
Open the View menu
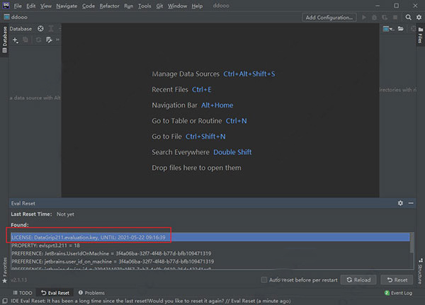point(46,6)
